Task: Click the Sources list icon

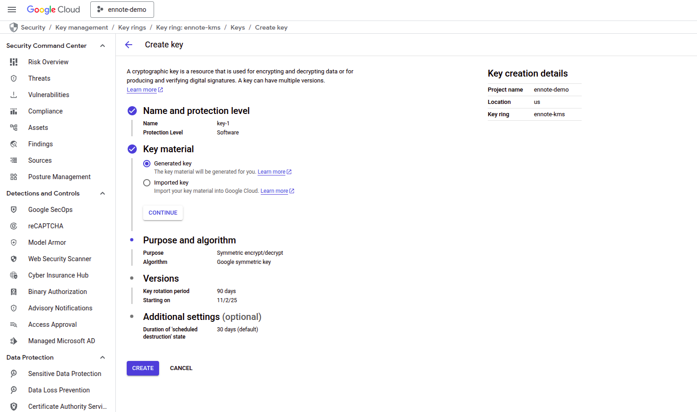Action: pos(14,160)
